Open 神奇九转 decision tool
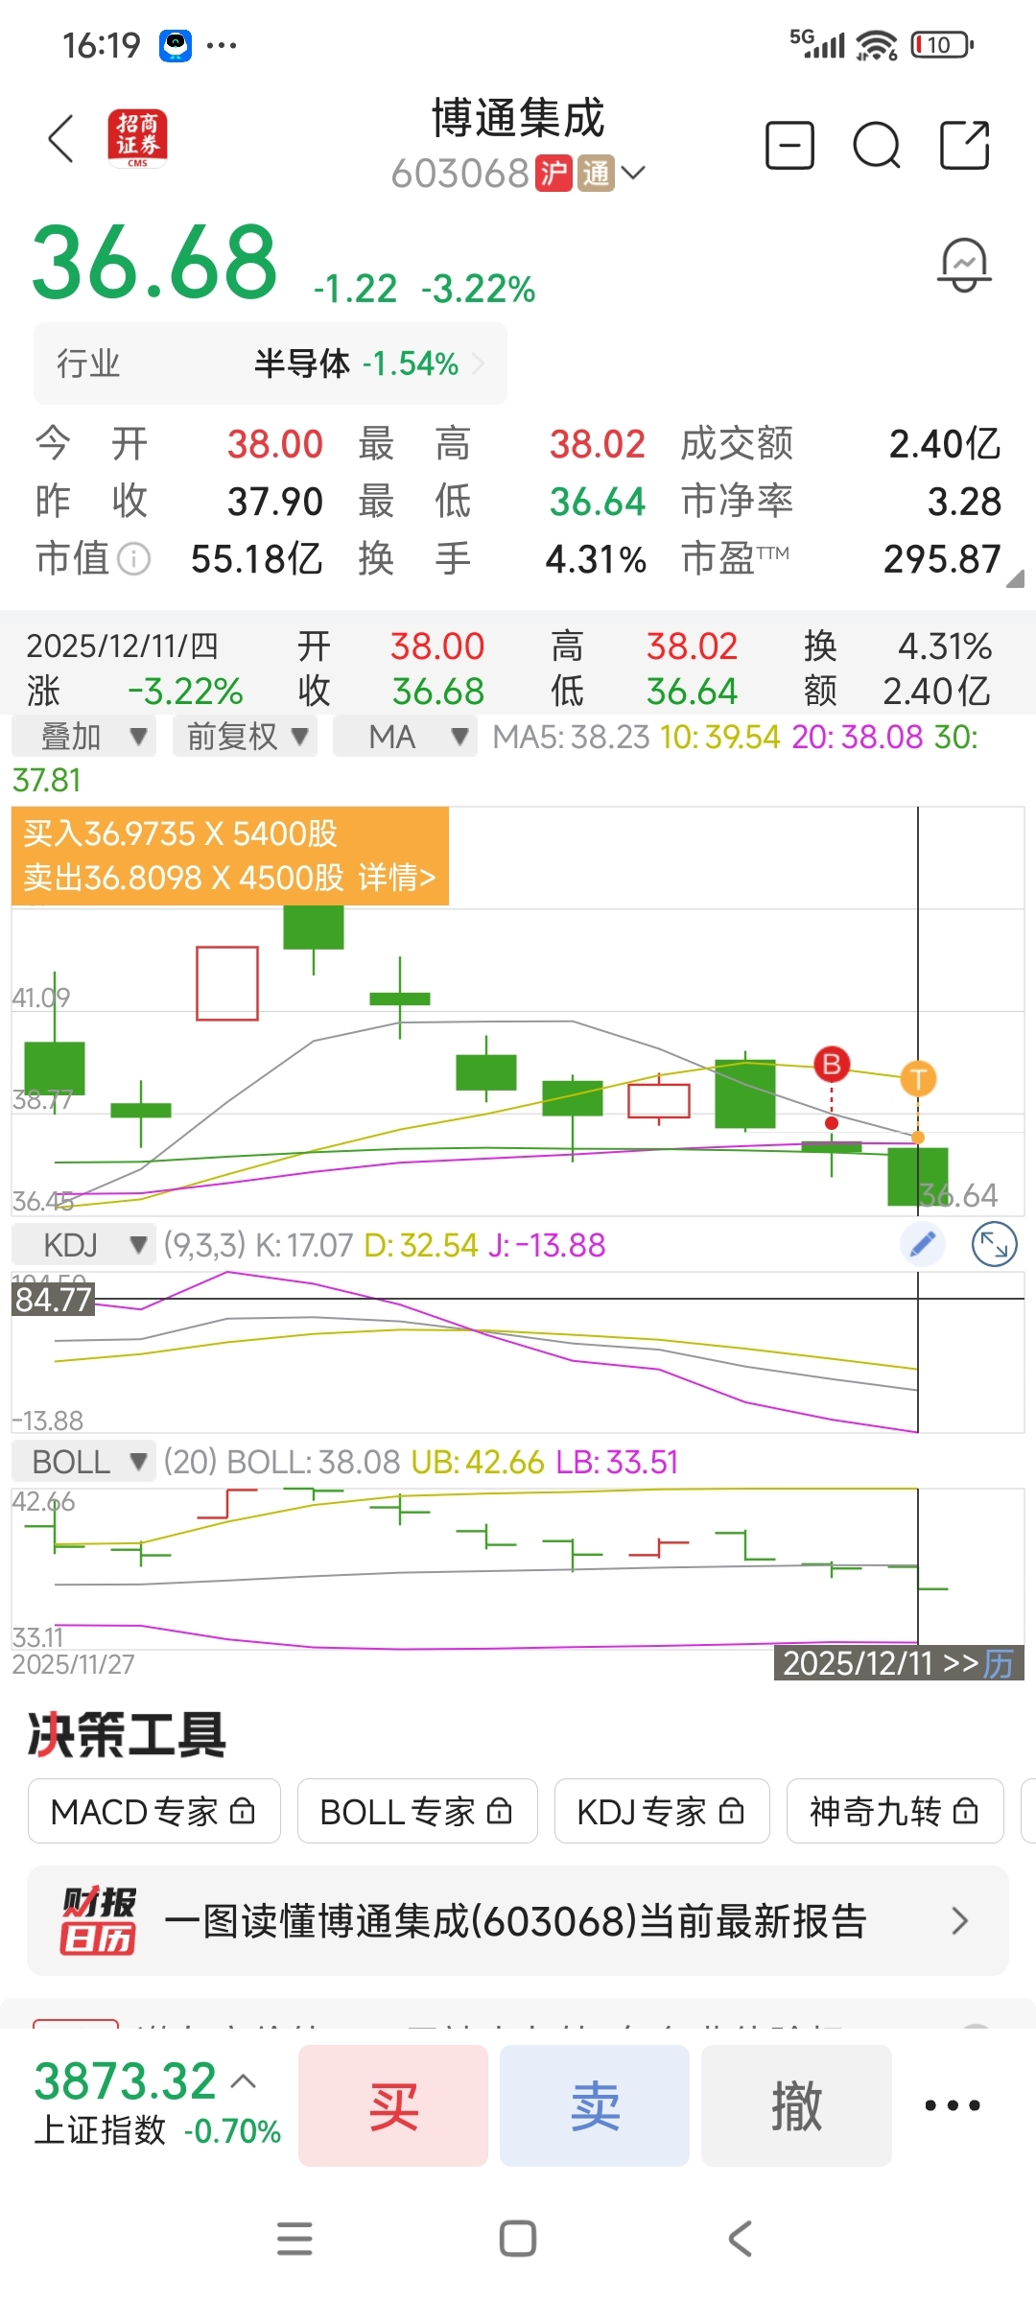This screenshot has height=2302, width=1036. pyautogui.click(x=895, y=1811)
